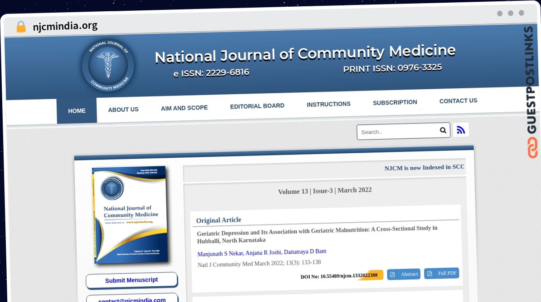Viewport: 541px width, 302px height.
Task: Click the journal cover thumbnail
Action: pyautogui.click(x=130, y=215)
